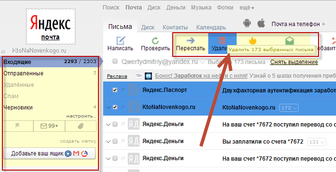The height and width of the screenshot is (172, 336).
Task: Uncheck the Яндекс.Паспорт message checkbox
Action: coord(115,90)
